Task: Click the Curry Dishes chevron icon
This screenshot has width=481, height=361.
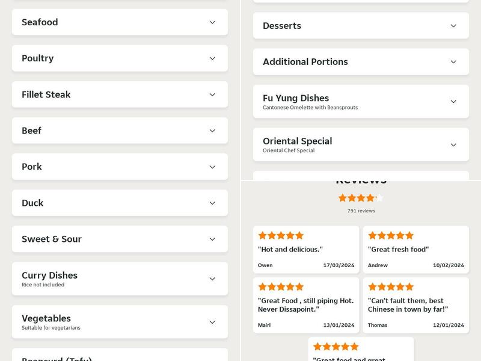Action: [x=212, y=279]
